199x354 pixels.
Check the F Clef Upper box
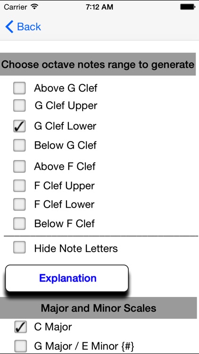19,186
